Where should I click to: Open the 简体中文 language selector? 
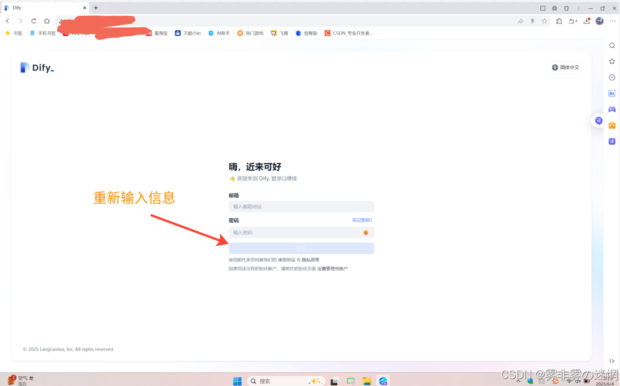click(x=565, y=67)
